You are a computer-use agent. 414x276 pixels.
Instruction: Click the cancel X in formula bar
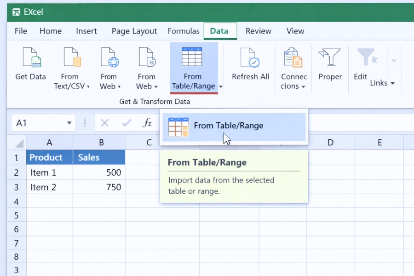tap(105, 123)
